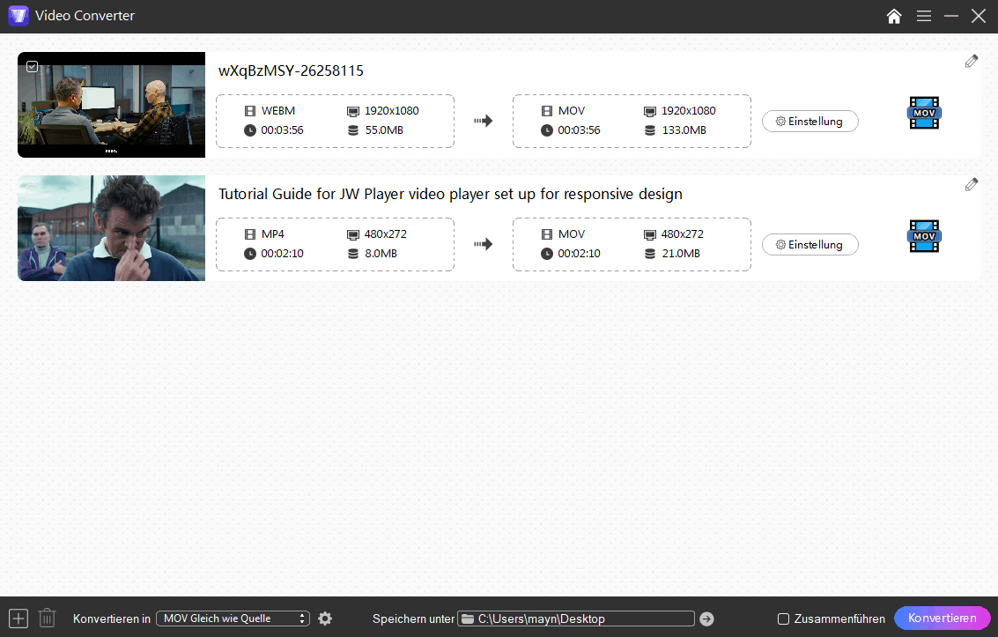Click the title wXqBzMSY-26258115

pos(291,70)
